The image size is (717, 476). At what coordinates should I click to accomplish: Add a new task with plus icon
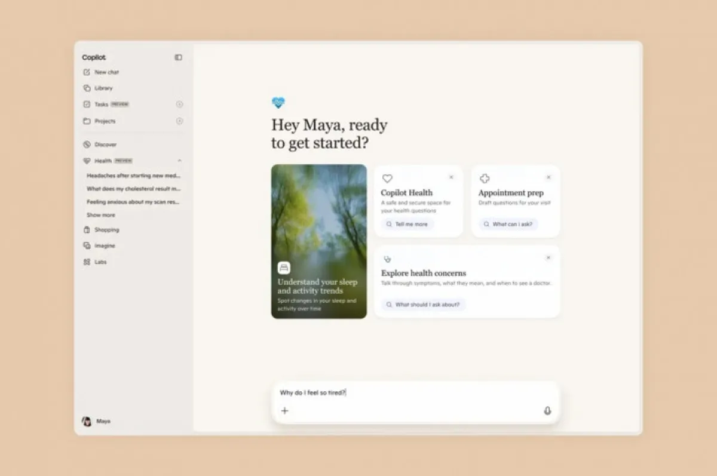coord(179,104)
